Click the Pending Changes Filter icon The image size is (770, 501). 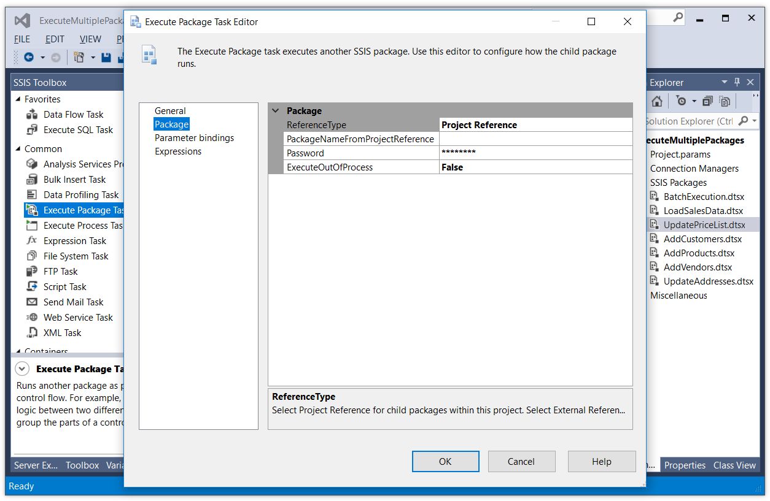tap(681, 101)
